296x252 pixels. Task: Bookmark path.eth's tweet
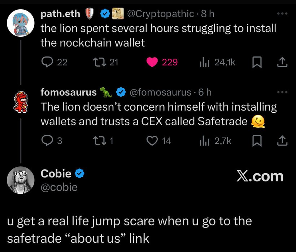point(256,62)
